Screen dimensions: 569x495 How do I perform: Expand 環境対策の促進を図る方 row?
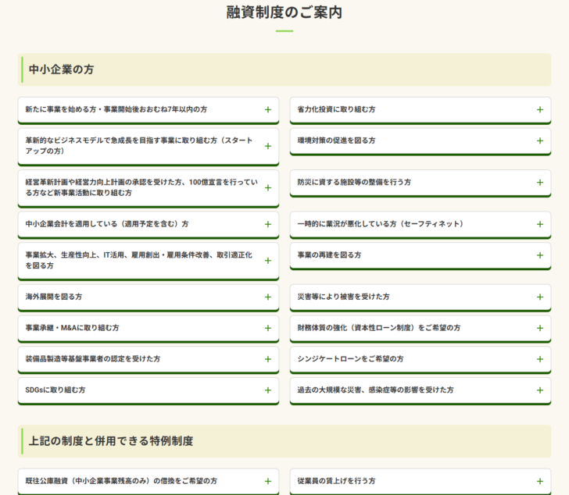[x=420, y=141]
